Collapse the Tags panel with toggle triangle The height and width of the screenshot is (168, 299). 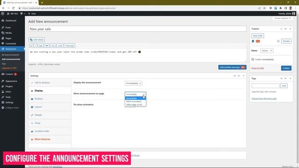[290, 78]
